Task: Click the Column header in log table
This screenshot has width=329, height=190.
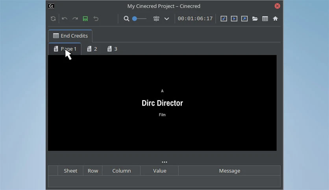Action: coord(122,171)
